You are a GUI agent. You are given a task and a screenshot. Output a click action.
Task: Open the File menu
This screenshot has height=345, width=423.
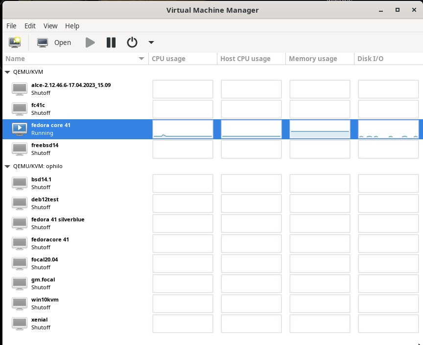[11, 26]
